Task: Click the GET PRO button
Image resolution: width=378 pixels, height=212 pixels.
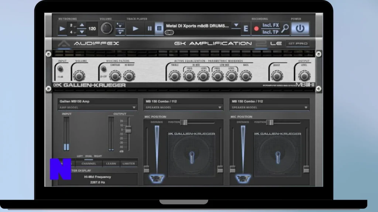Action: coord(298,43)
